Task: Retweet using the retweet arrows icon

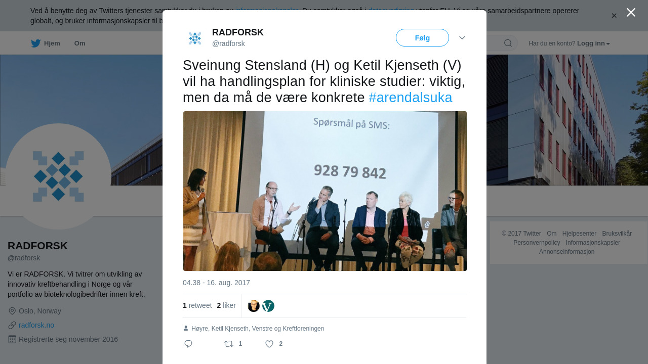Action: 229,344
